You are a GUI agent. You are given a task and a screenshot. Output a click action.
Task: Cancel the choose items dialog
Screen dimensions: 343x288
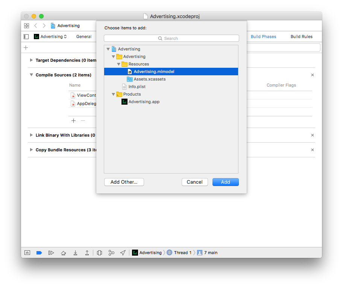(x=195, y=182)
